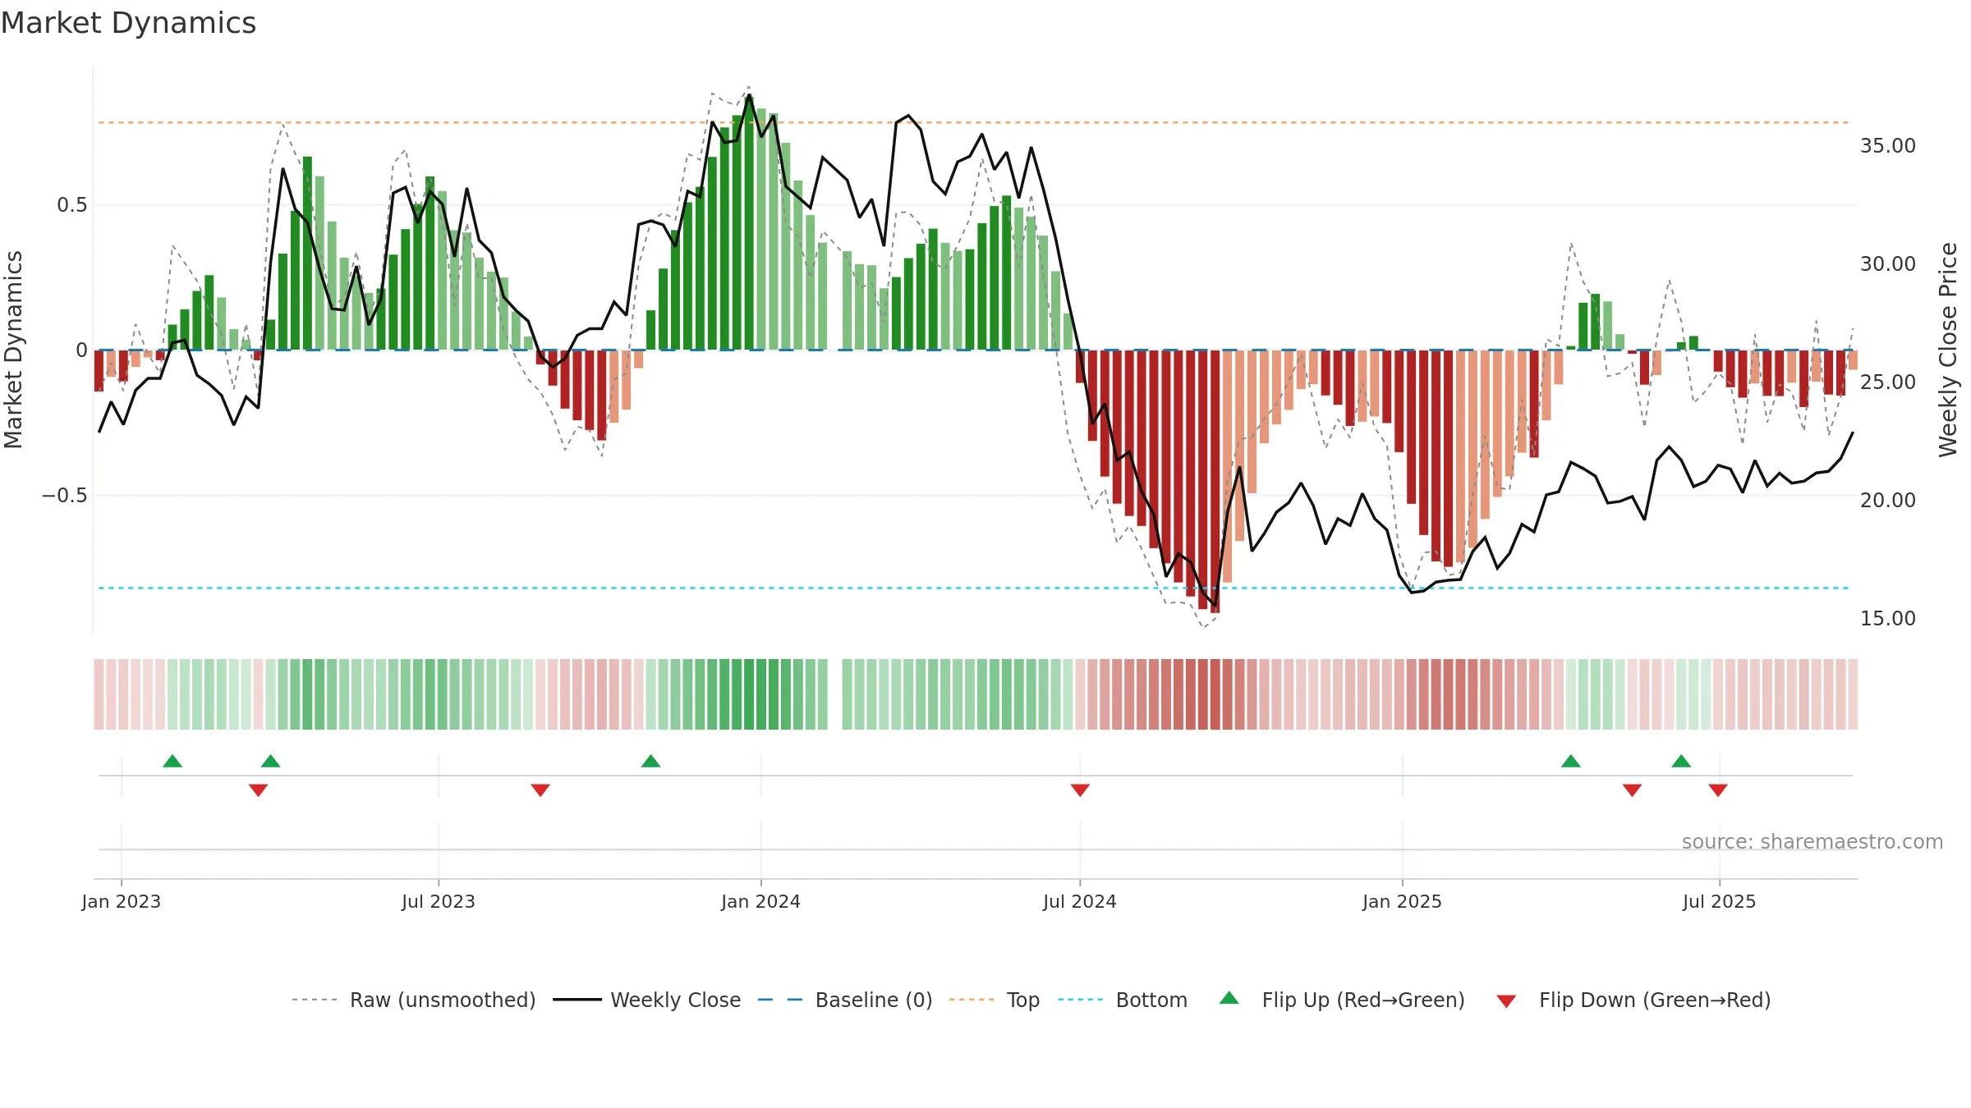The height and width of the screenshot is (1108, 1971).
Task: Click the Jan 2025 axis label
Action: pos(1402,901)
